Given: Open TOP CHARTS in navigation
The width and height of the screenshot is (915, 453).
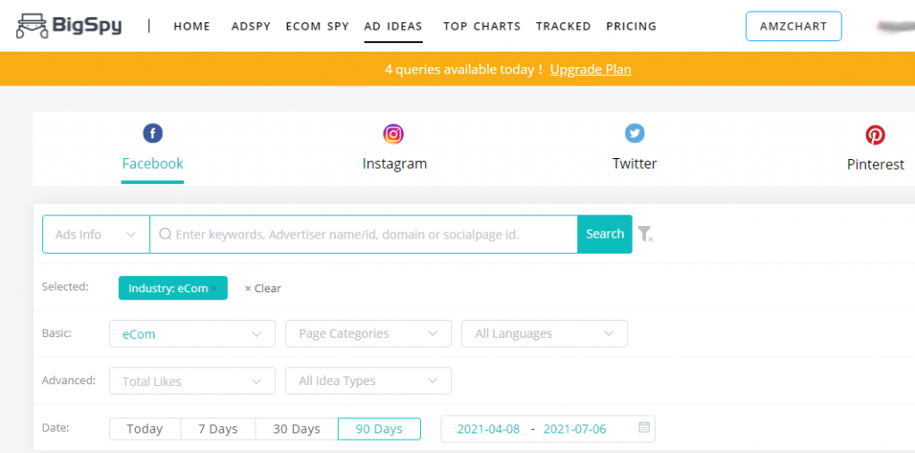Looking at the screenshot, I should coord(482,26).
